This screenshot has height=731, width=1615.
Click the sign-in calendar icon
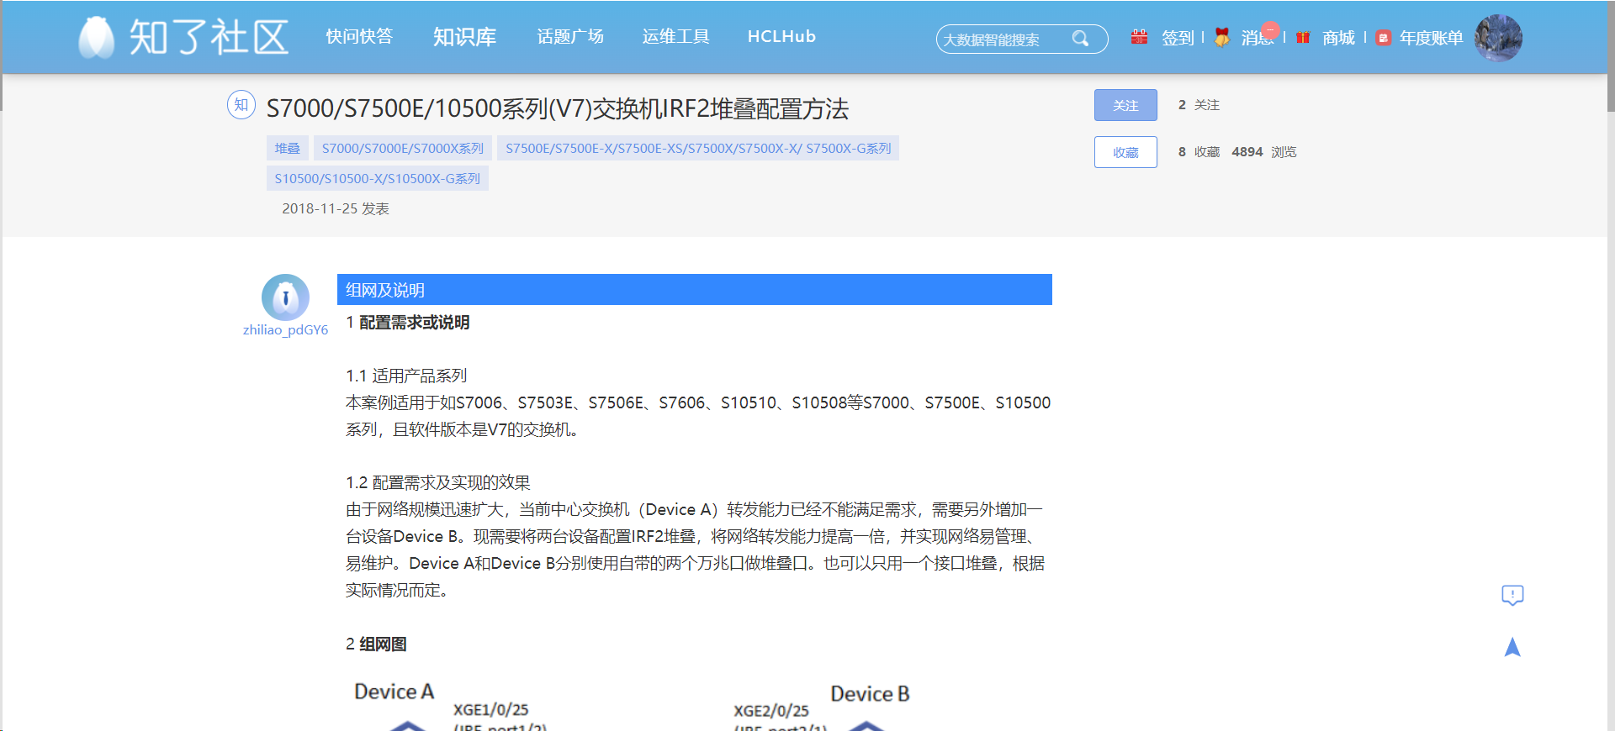tap(1139, 37)
